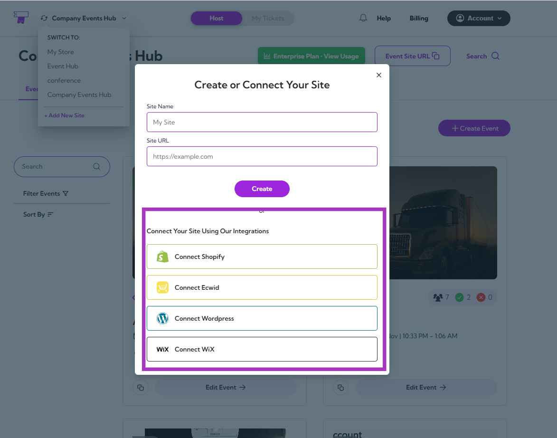Close the Create or Connect dialog
Screen dimensions: 557x438
(378, 75)
